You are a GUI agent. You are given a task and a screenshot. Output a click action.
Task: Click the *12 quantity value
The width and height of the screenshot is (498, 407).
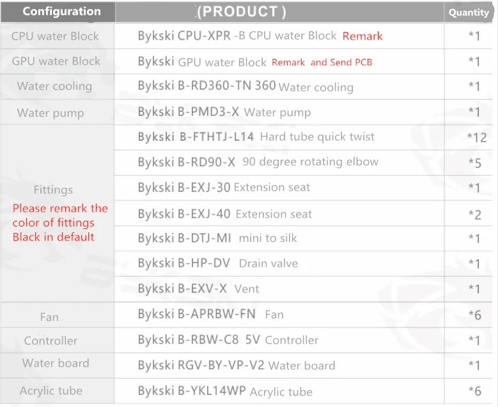click(477, 138)
